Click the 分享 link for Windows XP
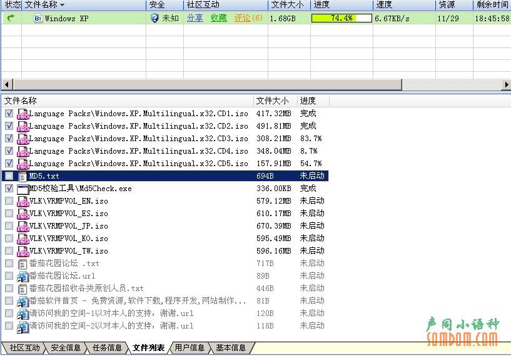 click(195, 18)
